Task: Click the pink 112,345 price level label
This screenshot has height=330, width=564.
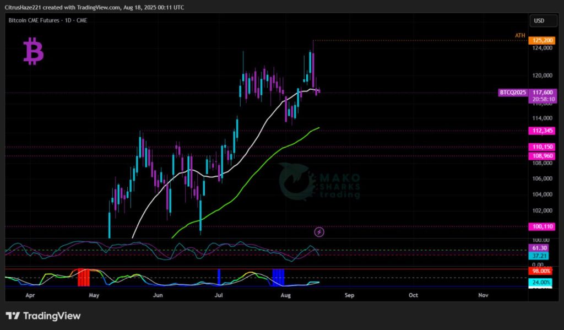Action: click(x=540, y=131)
